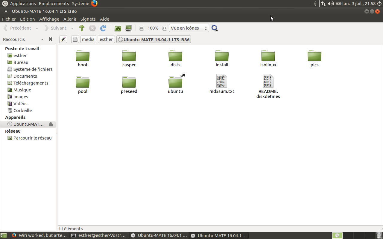Open the volume indicator
Screen dimensions: 383x239
coord(331,4)
